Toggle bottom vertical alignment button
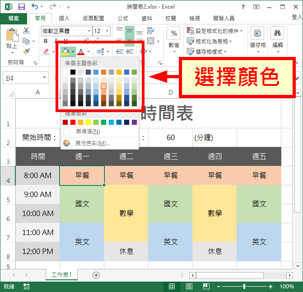303x292 pixels. coord(140,33)
